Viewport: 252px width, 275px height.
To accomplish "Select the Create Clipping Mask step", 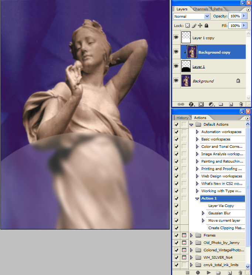I will click(x=226, y=228).
